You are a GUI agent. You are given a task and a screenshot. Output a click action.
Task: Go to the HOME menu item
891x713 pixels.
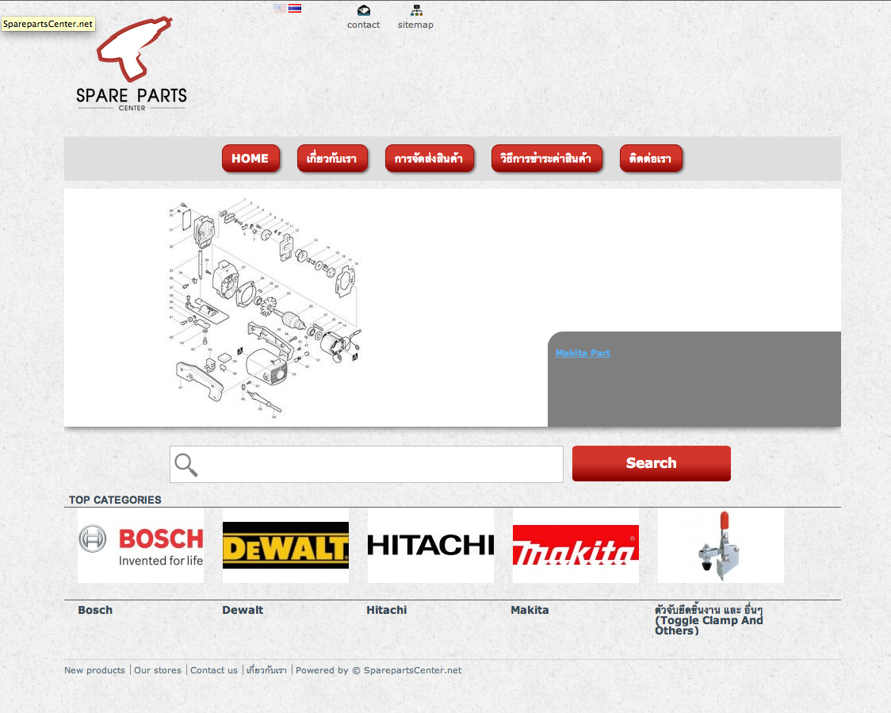250,159
